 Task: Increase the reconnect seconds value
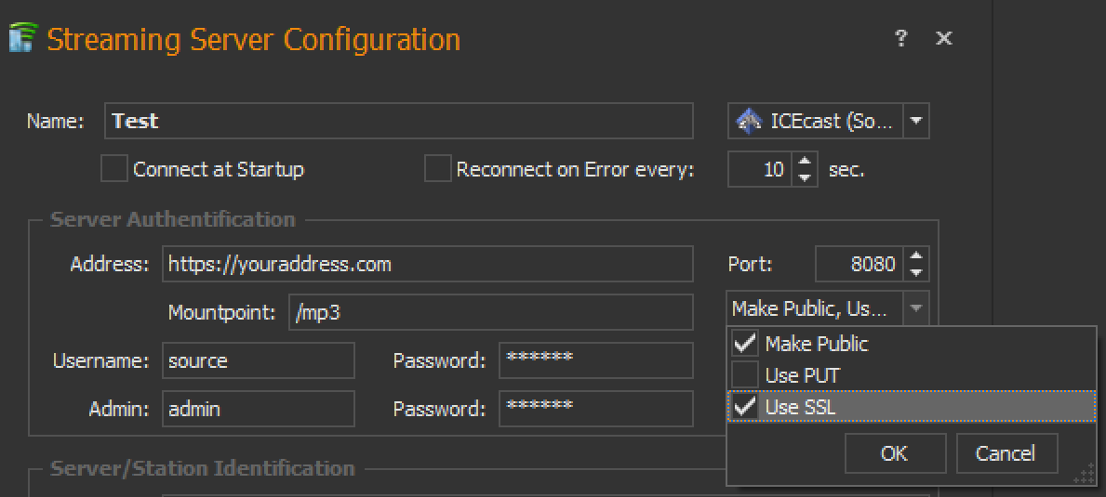coord(806,163)
